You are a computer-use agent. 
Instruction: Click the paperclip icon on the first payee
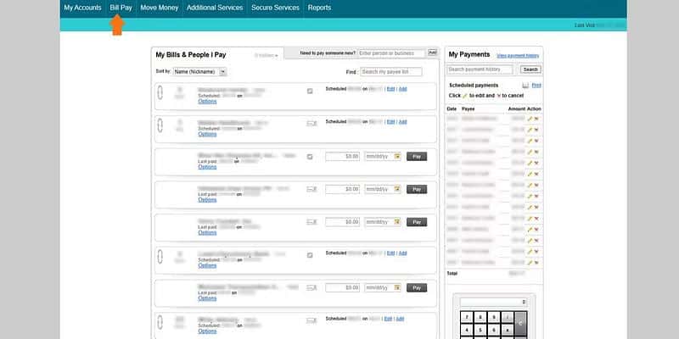[x=160, y=93]
